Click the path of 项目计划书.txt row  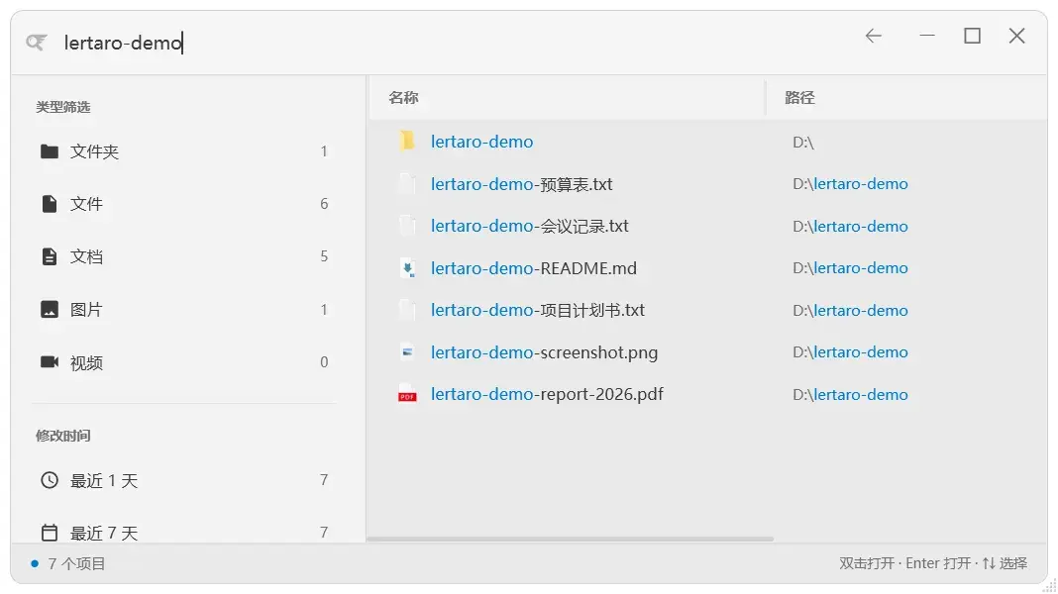[x=850, y=311]
